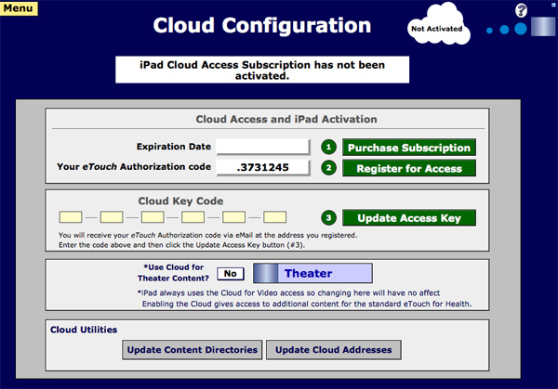The height and width of the screenshot is (389, 558).
Task: Click the Cloud Configuration title
Action: click(x=262, y=26)
